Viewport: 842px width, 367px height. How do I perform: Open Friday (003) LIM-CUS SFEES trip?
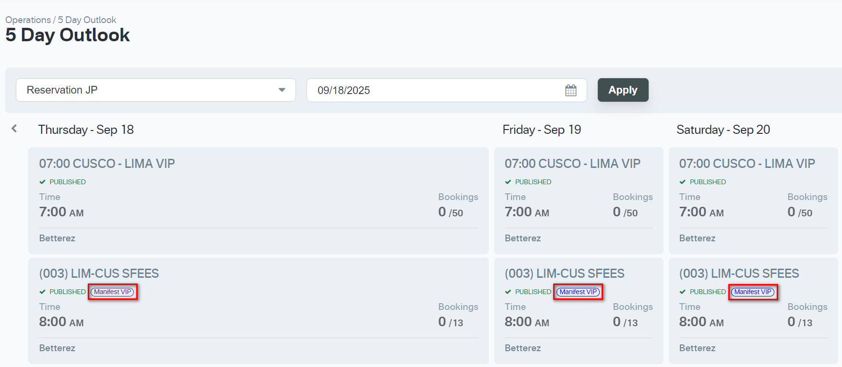(x=564, y=273)
